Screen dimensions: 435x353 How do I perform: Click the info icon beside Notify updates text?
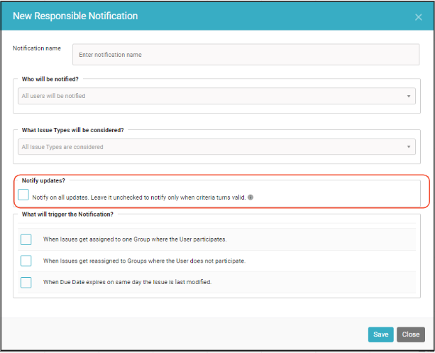coord(250,197)
